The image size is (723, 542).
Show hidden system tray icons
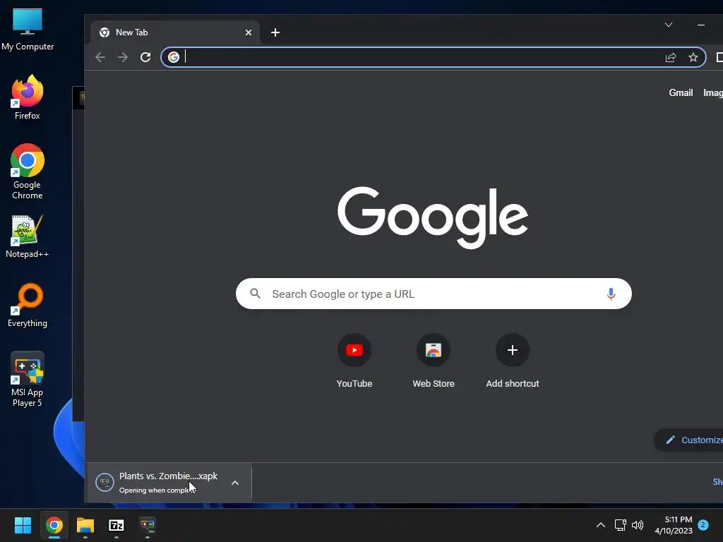click(600, 525)
